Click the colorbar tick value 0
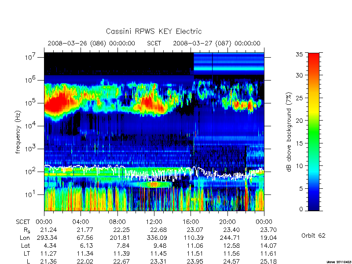Viewport: 352px width, 264px height. (x=301, y=209)
